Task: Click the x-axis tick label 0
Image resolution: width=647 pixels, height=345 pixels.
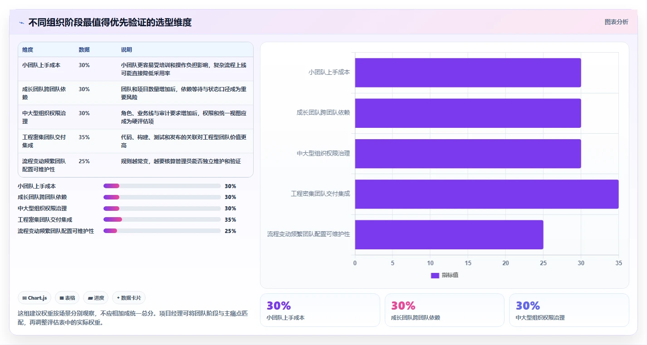Action: (355, 263)
